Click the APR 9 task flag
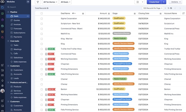Screen dimensions: 186x112 click(x=51, y=54)
